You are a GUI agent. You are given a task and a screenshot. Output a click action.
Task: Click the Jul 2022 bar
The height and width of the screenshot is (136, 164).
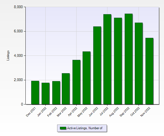107,59
